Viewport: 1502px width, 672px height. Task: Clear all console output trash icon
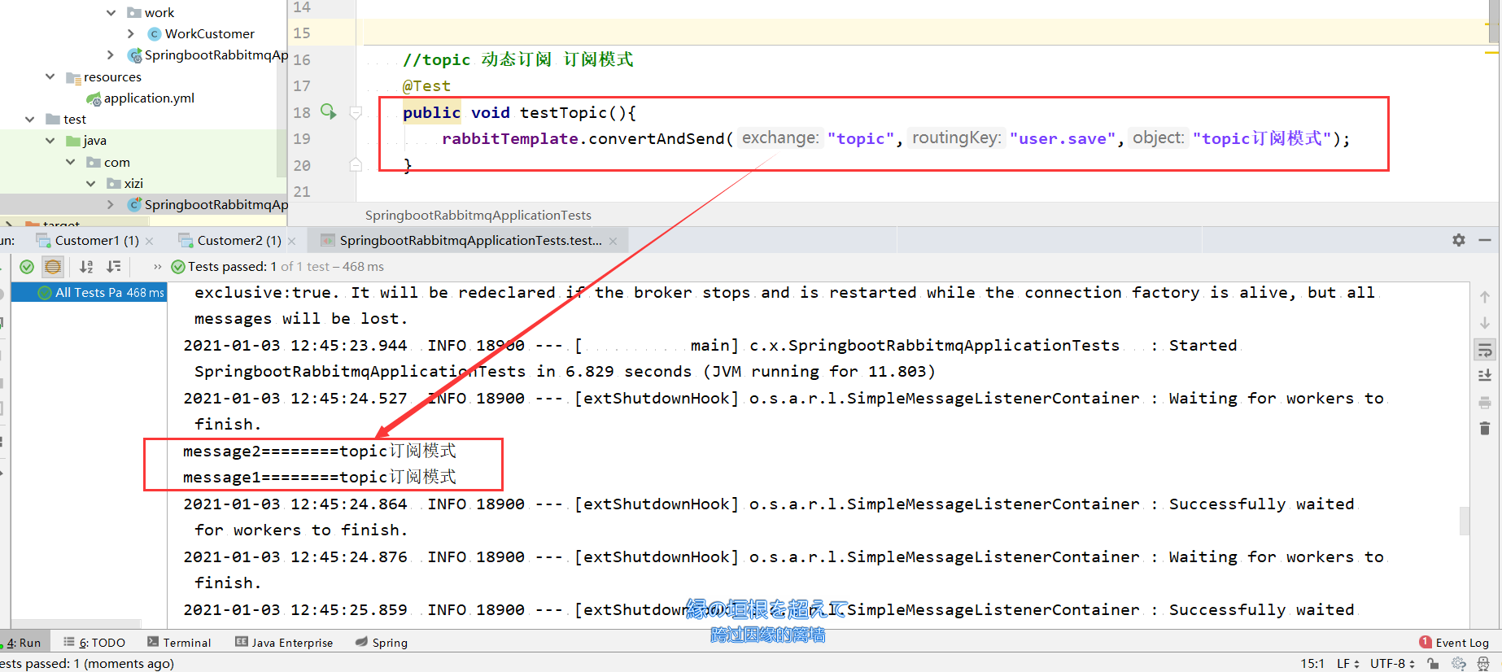tap(1485, 428)
